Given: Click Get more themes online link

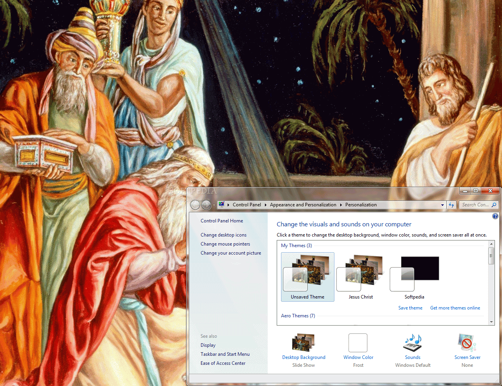Looking at the screenshot, I should [x=455, y=308].
